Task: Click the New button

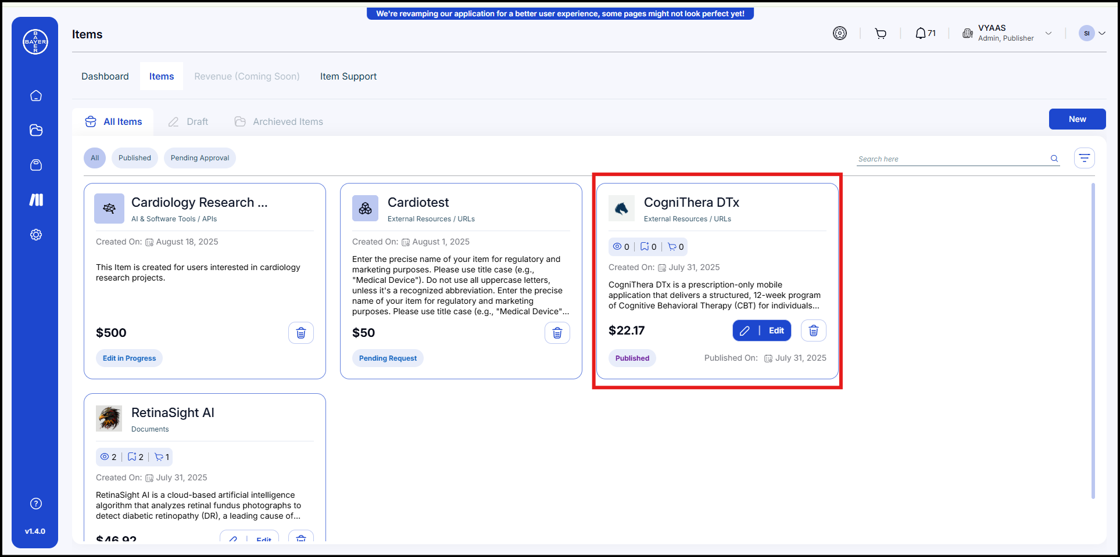Action: click(1077, 119)
